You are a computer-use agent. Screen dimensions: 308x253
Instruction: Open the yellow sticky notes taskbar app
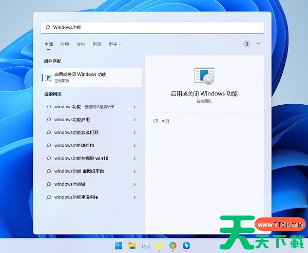click(159, 245)
